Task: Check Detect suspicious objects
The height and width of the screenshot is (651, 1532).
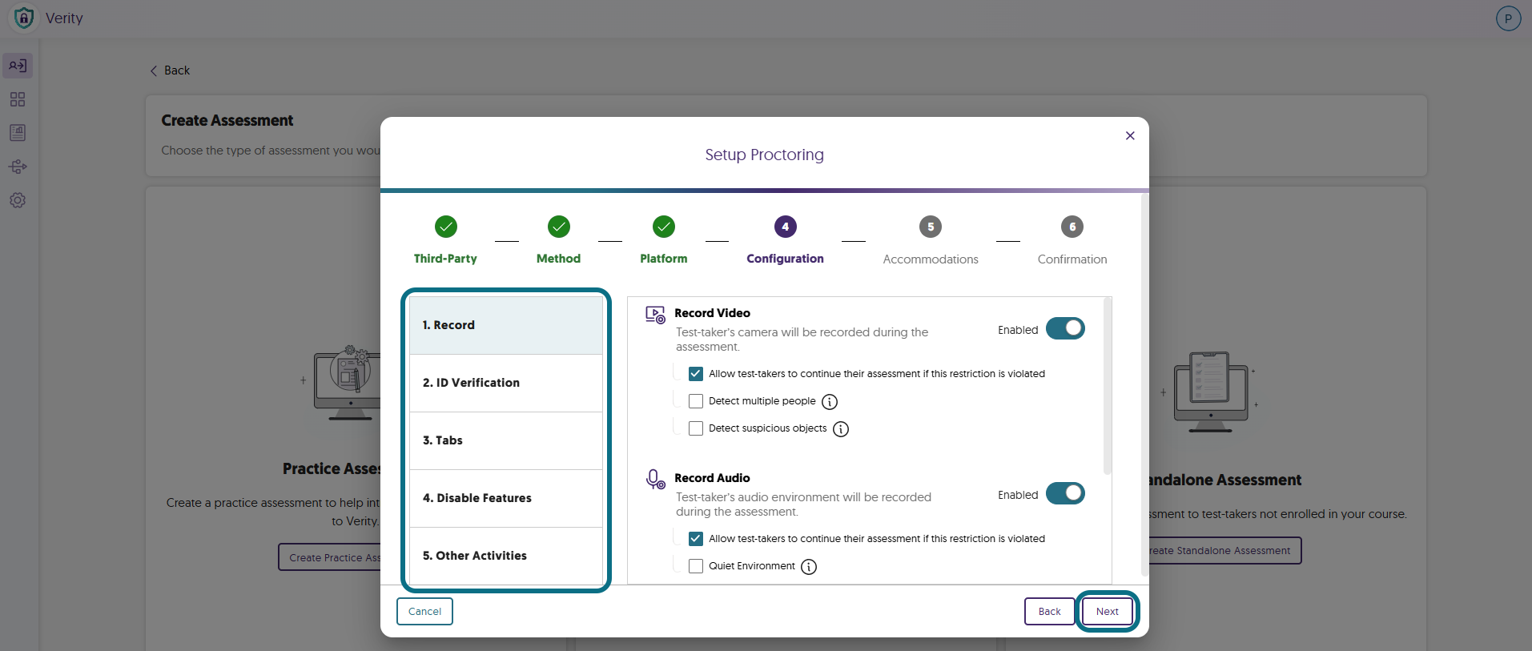Action: (x=696, y=428)
